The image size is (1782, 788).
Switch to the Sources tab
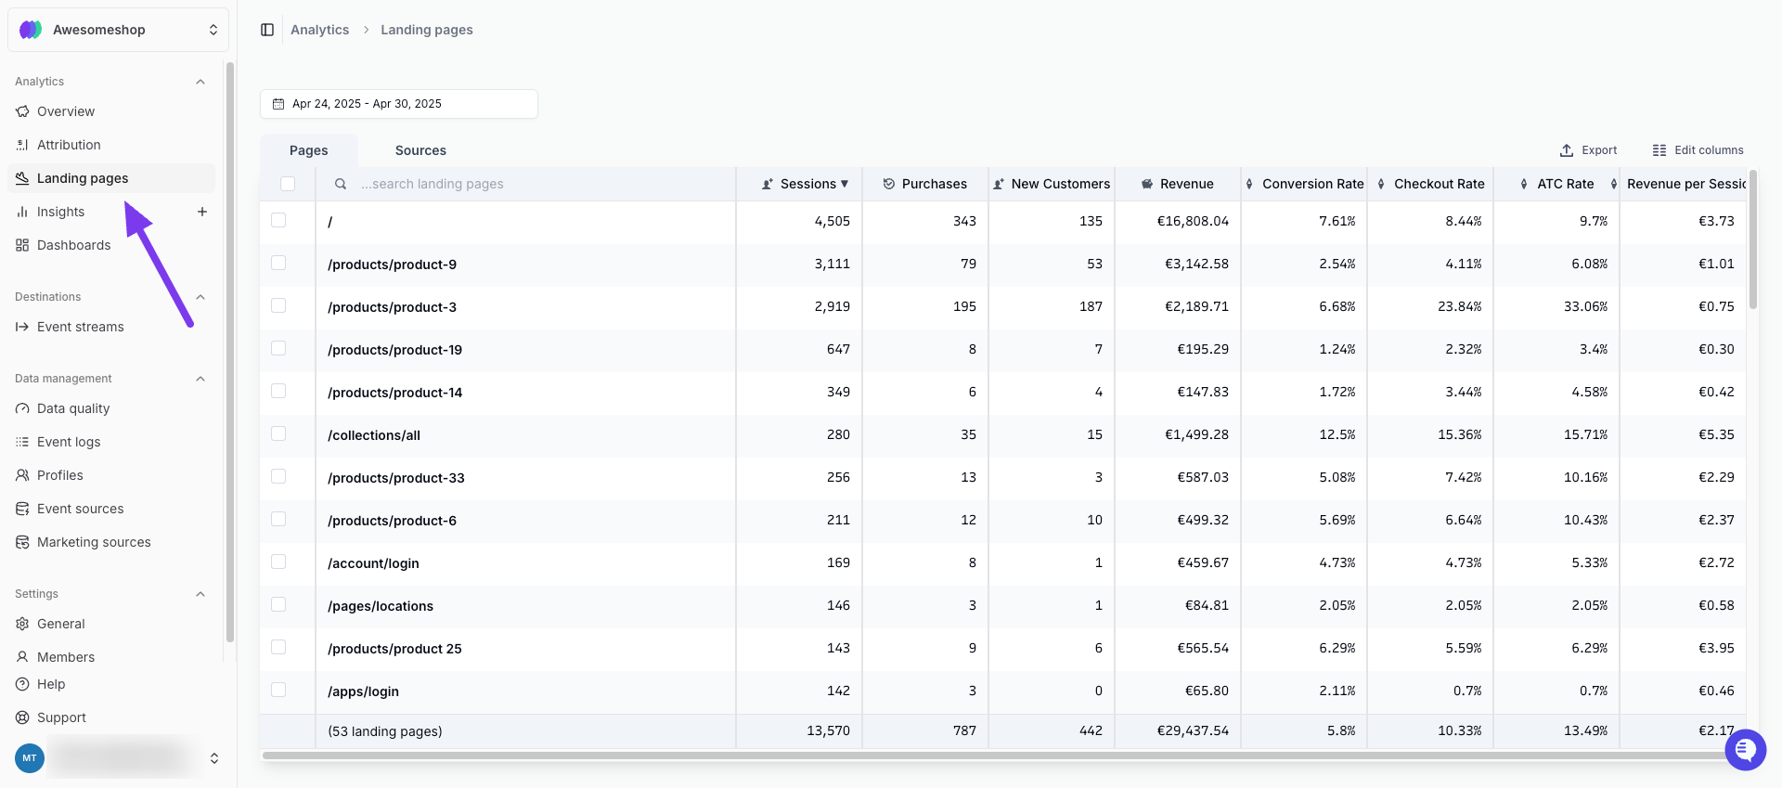pyautogui.click(x=420, y=150)
